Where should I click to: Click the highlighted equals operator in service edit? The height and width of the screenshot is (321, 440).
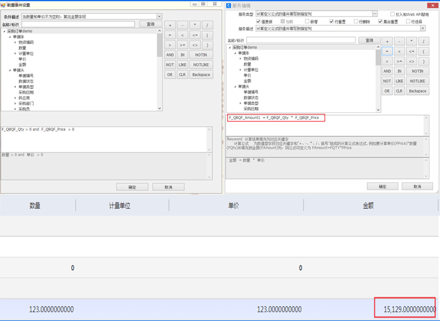coord(387,51)
